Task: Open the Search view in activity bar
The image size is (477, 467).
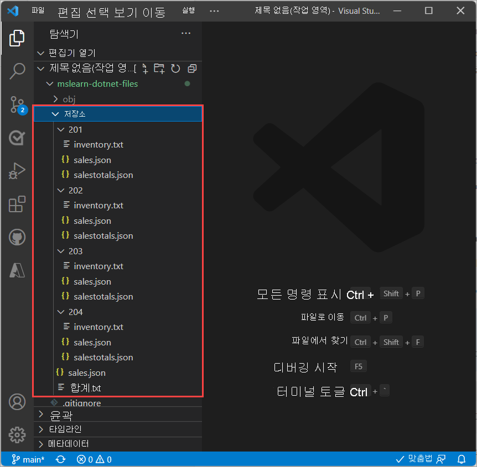Action: 17,71
